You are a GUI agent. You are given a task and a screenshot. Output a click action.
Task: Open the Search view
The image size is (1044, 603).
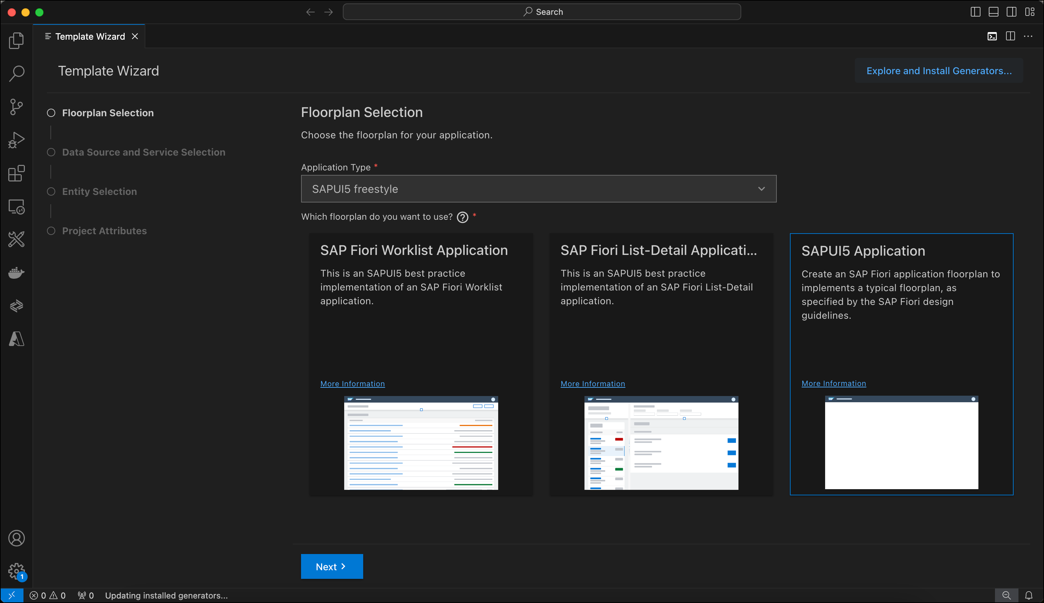pos(17,73)
